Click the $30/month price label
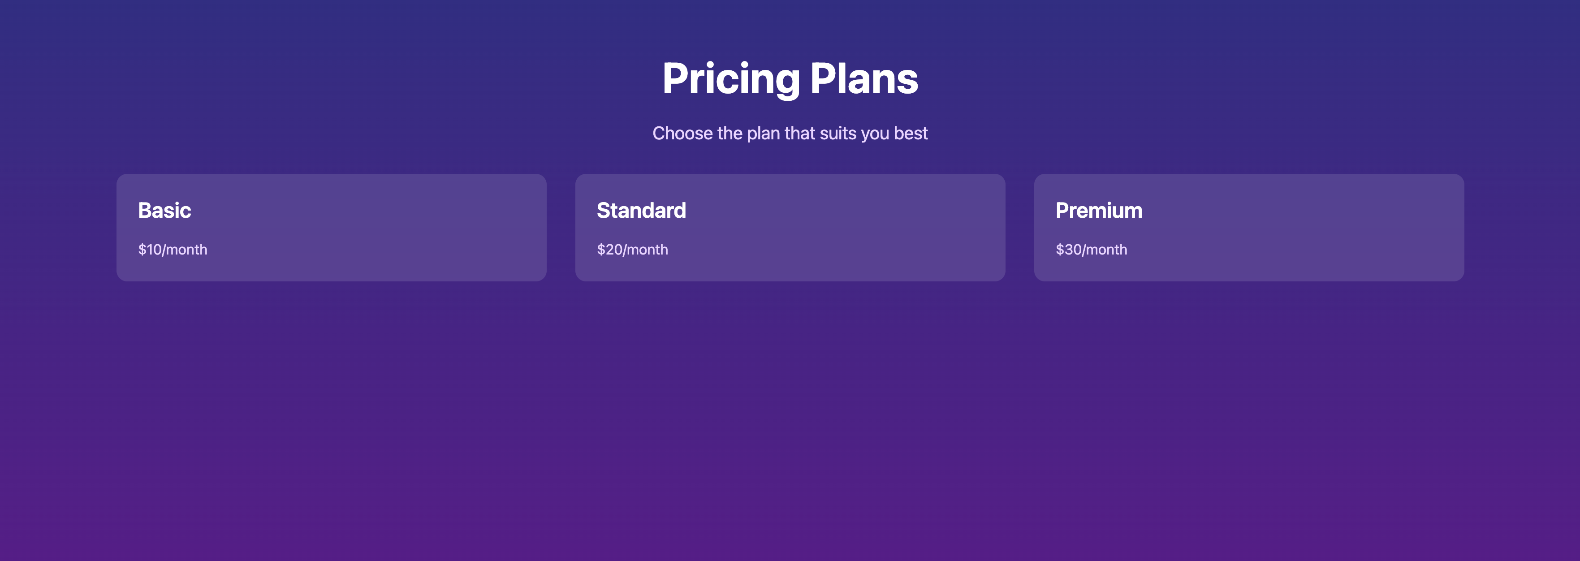1580x561 pixels. (x=1091, y=250)
